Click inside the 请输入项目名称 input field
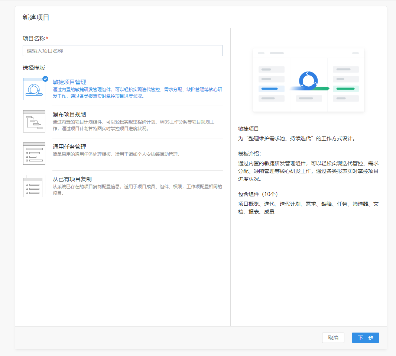This screenshot has width=396, height=356. [x=123, y=51]
